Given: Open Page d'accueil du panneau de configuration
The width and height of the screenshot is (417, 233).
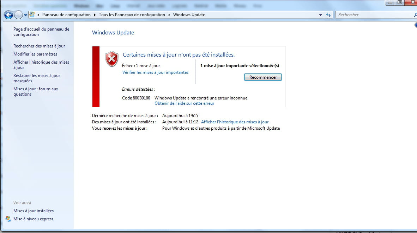Looking at the screenshot, I should click(41, 32).
